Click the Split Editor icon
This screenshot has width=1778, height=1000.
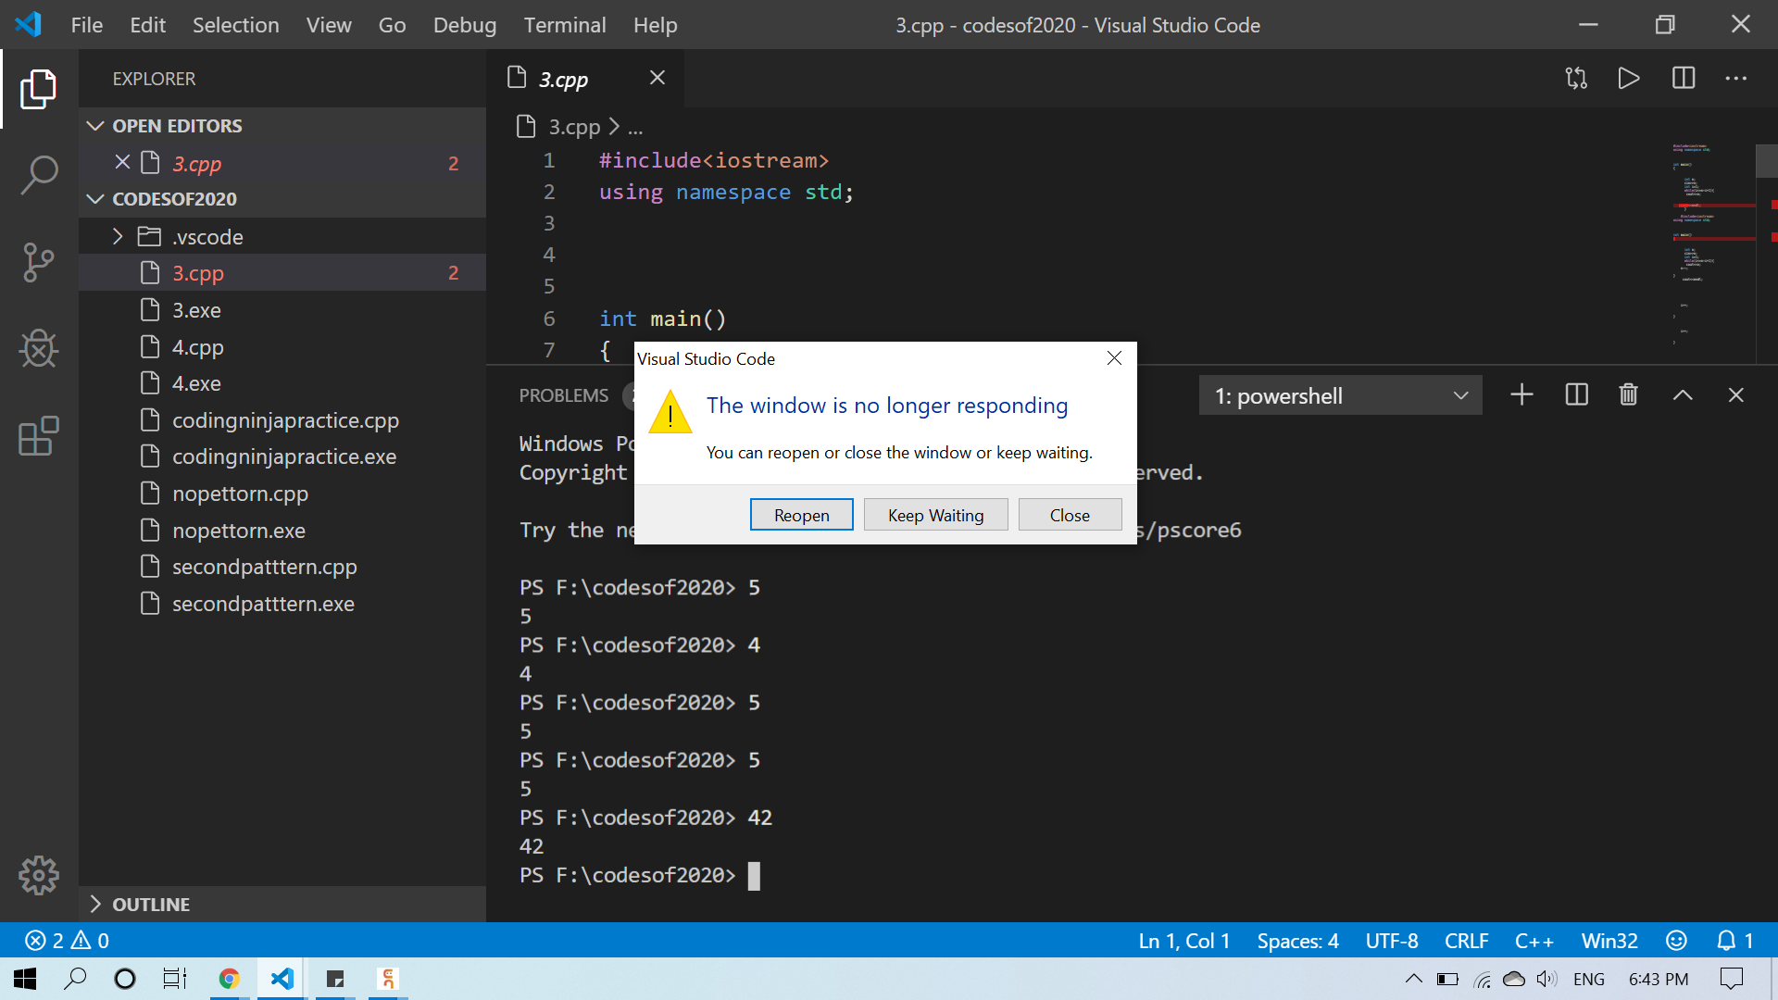(x=1683, y=79)
